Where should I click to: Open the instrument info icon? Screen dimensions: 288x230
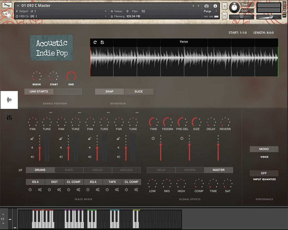[215, 6]
